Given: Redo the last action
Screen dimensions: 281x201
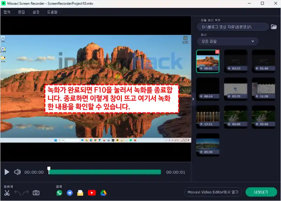Looking at the screenshot, I should (x=26, y=193).
